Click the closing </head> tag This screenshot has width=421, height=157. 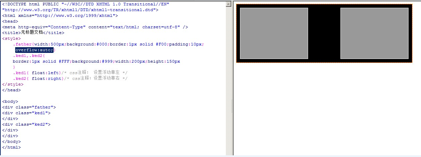click(x=11, y=90)
